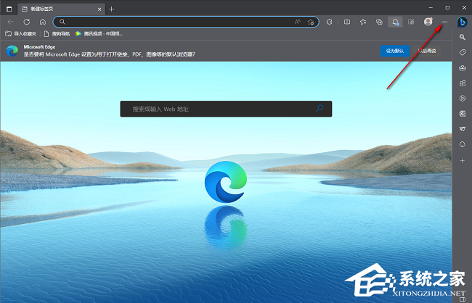Go to the home page via the Home icon

click(43, 22)
